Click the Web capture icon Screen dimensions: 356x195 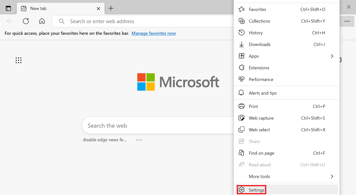(x=242, y=118)
